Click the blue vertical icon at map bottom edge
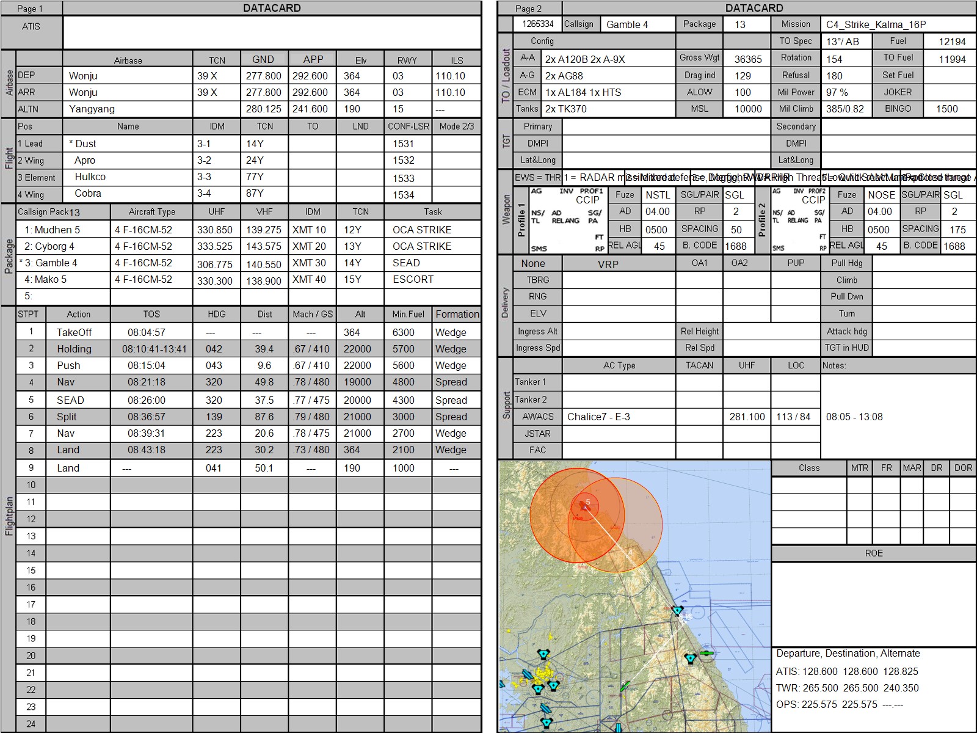Image resolution: width=977 pixels, height=733 pixels. point(618,728)
